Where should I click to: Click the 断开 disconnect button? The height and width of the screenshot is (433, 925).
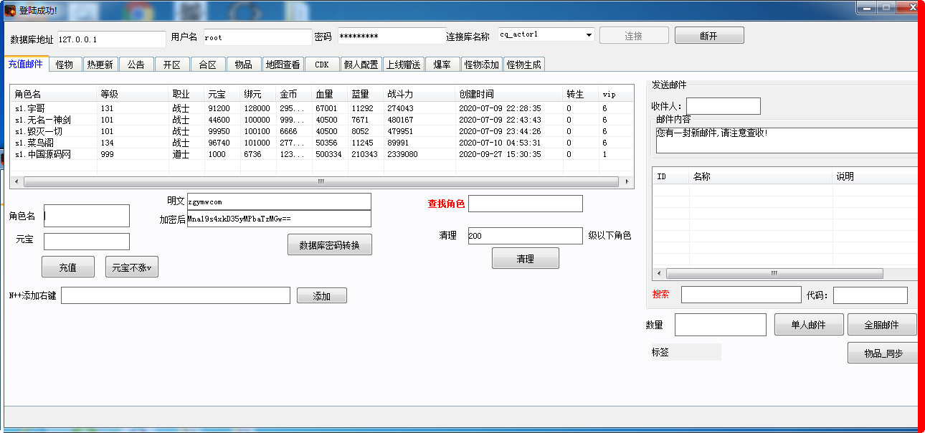click(709, 36)
